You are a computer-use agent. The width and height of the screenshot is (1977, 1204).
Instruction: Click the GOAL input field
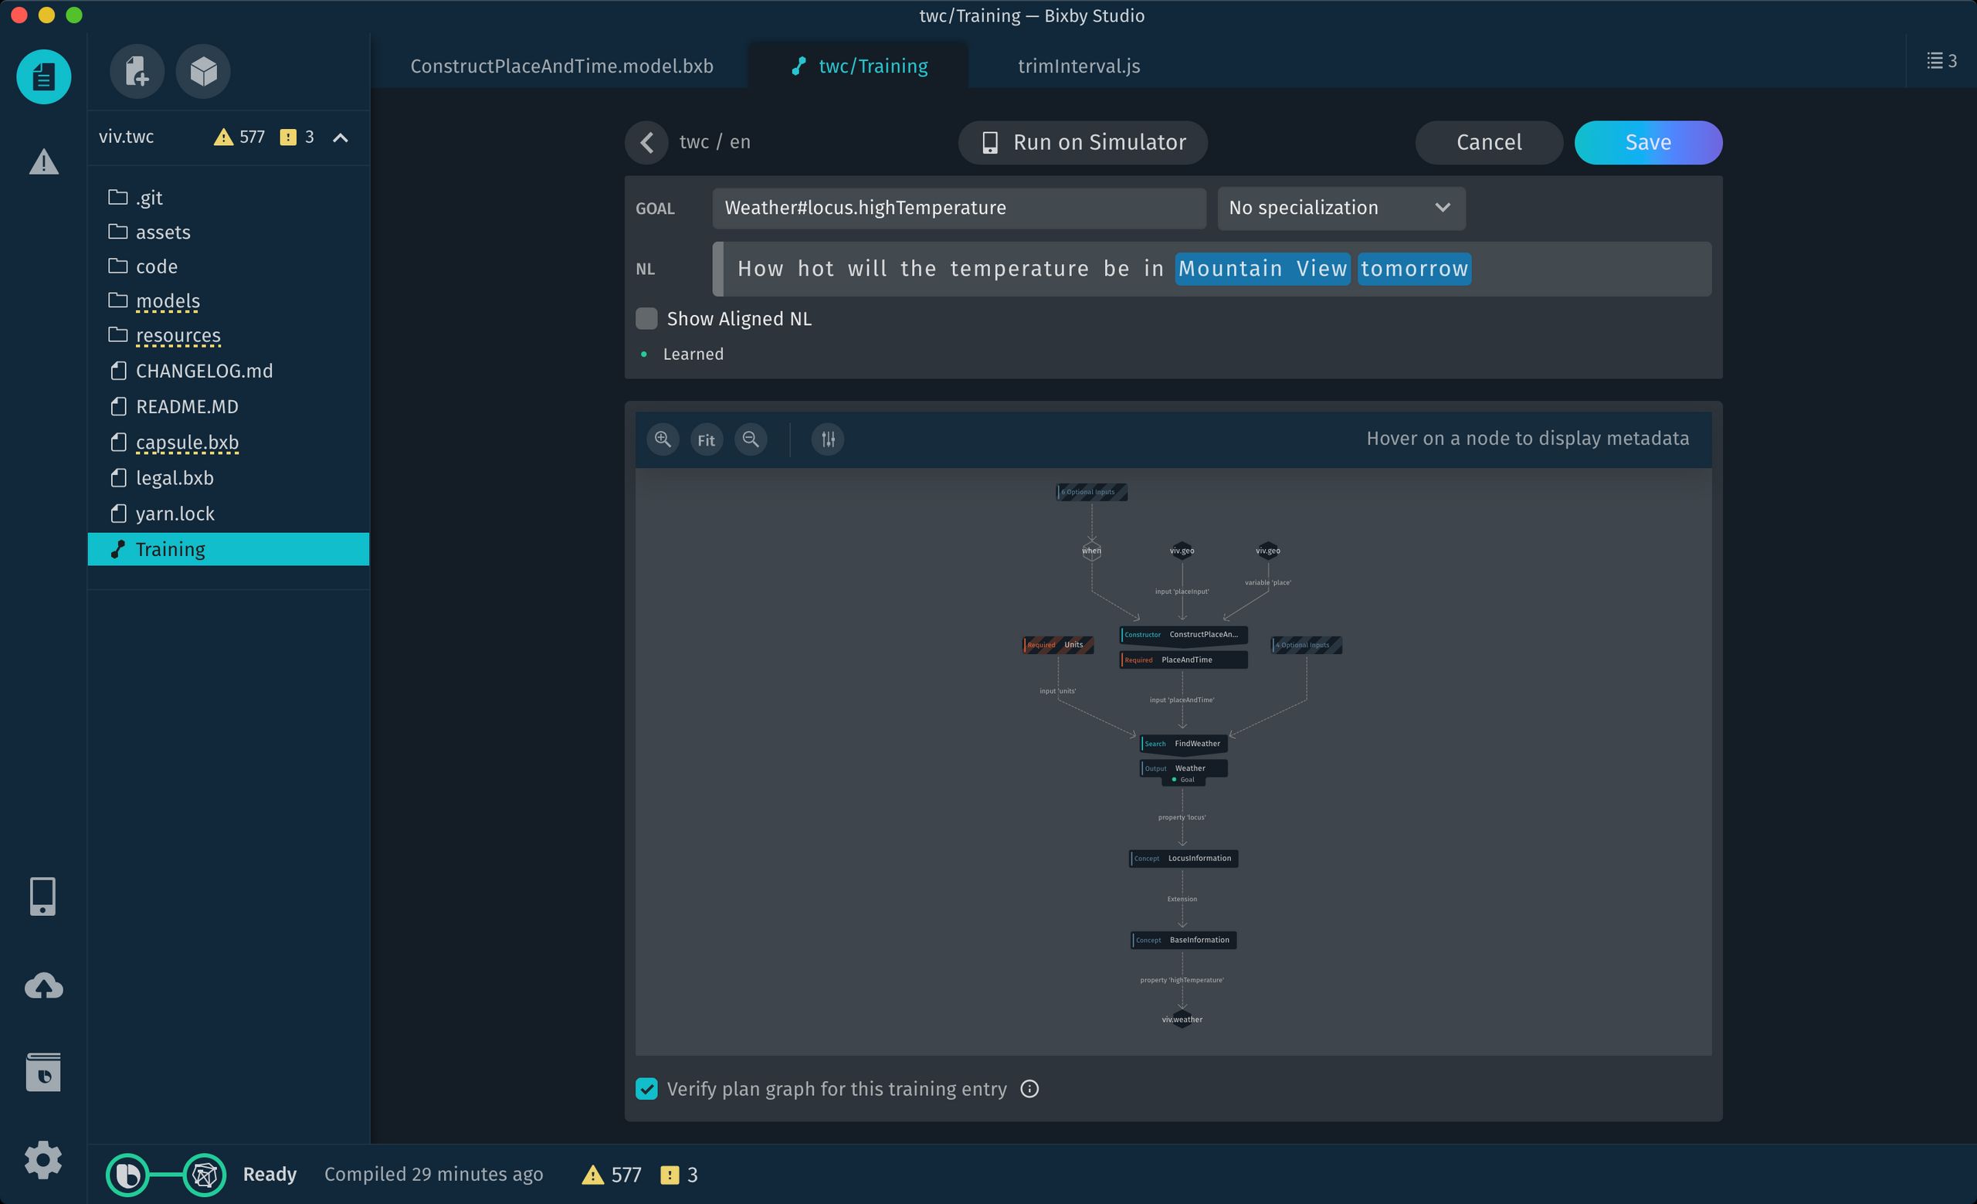959,209
